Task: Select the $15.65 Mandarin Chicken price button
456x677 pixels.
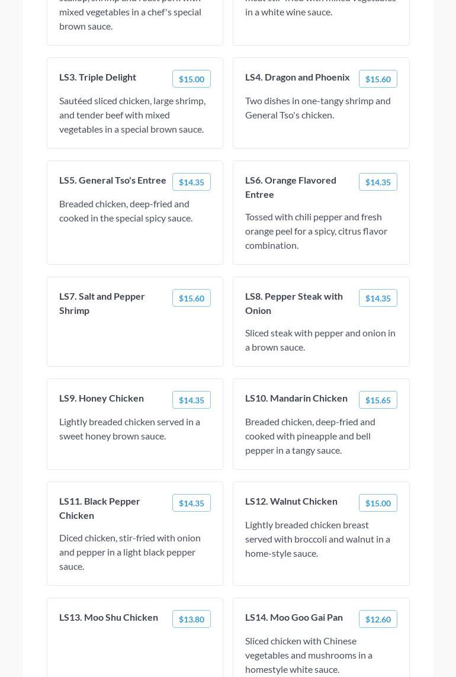Action: click(378, 400)
